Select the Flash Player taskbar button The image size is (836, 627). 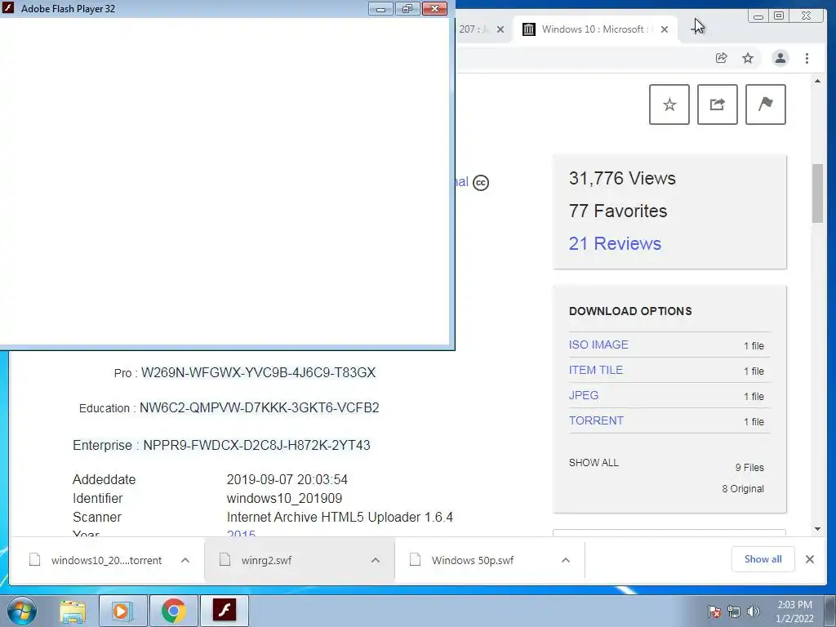click(x=225, y=611)
